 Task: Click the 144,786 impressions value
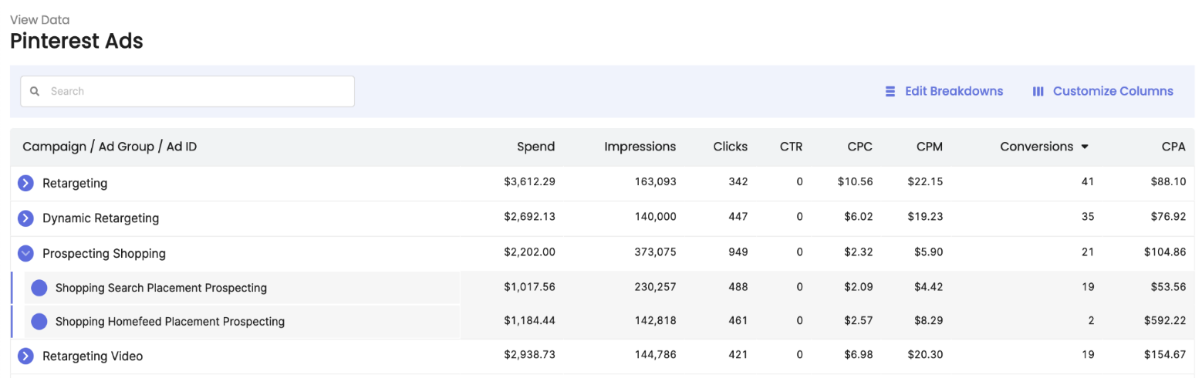pos(655,355)
